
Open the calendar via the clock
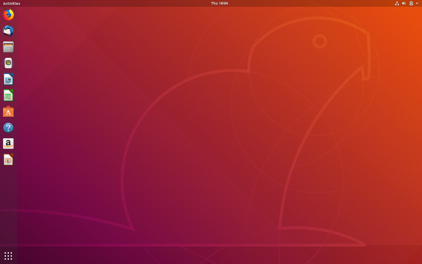pos(219,4)
